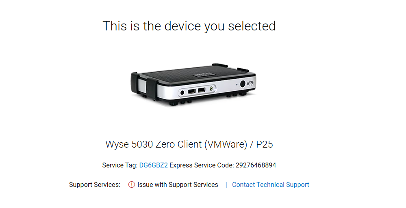Open the Contact Technical Support link
The width and height of the screenshot is (406, 208).
(x=271, y=184)
